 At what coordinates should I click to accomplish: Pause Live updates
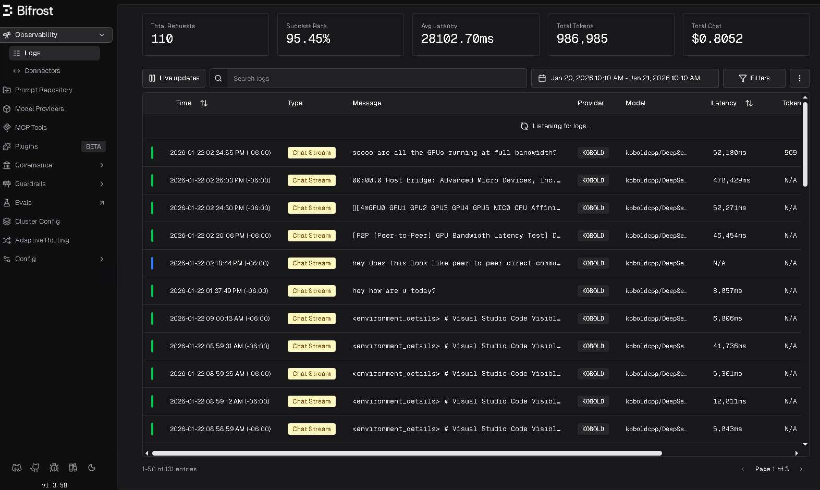tap(174, 78)
